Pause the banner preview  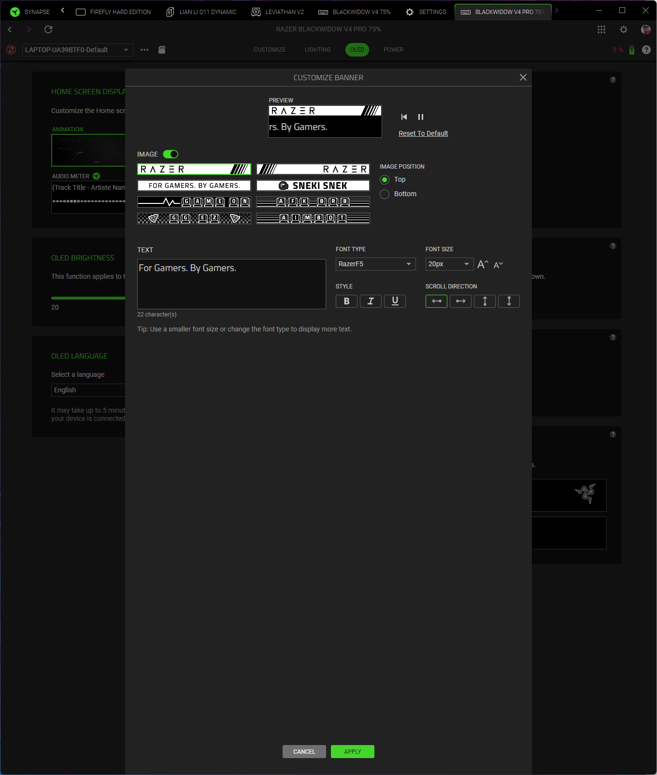tap(421, 117)
